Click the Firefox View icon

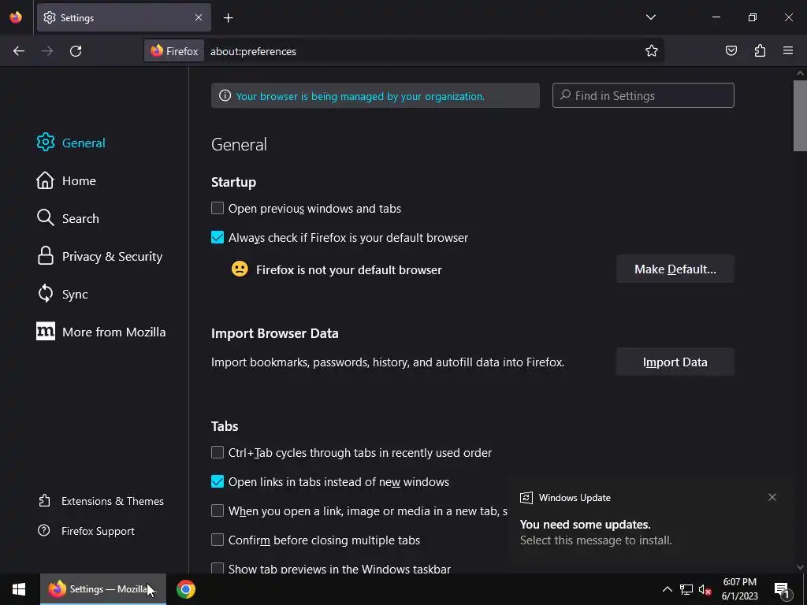point(16,17)
